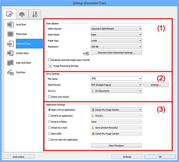Click the Attach to e-mail dropdown

(x=116, y=128)
